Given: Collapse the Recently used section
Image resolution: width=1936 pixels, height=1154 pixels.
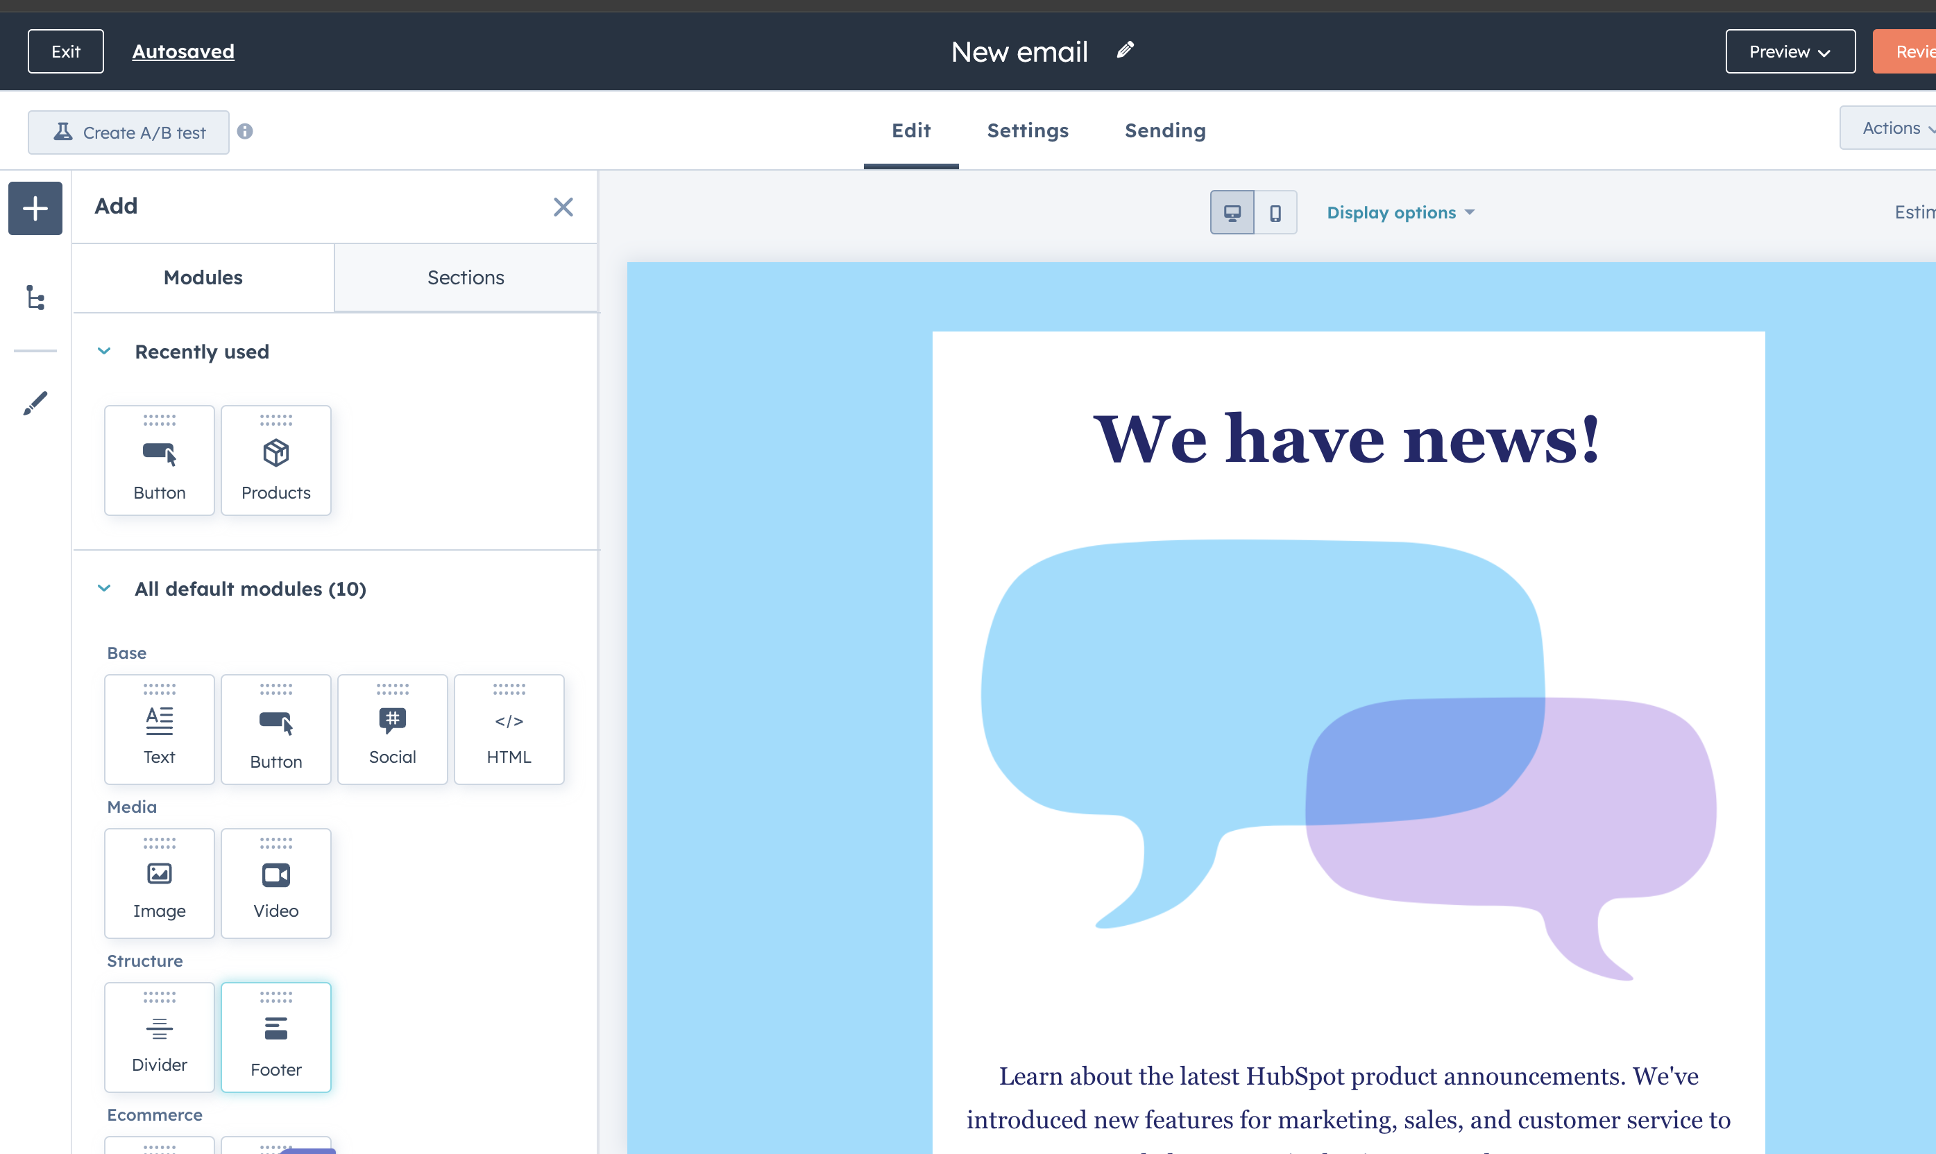Looking at the screenshot, I should pyautogui.click(x=104, y=352).
